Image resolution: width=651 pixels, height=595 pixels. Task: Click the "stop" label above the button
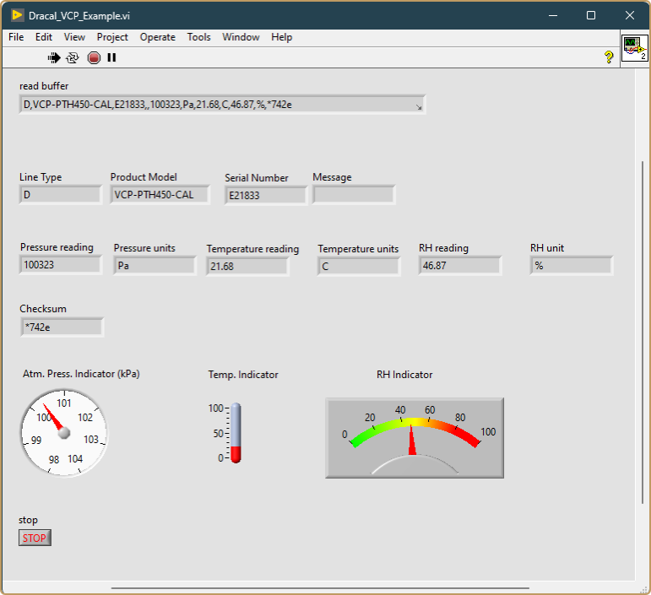click(28, 520)
